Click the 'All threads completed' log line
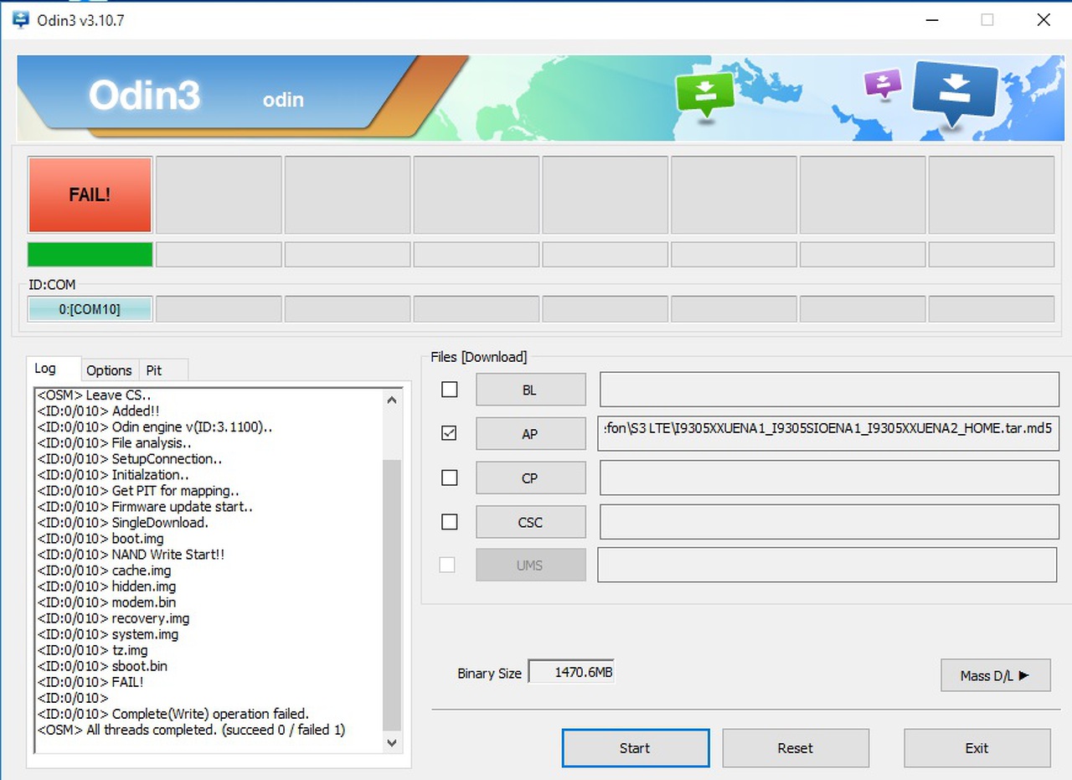 coord(191,730)
